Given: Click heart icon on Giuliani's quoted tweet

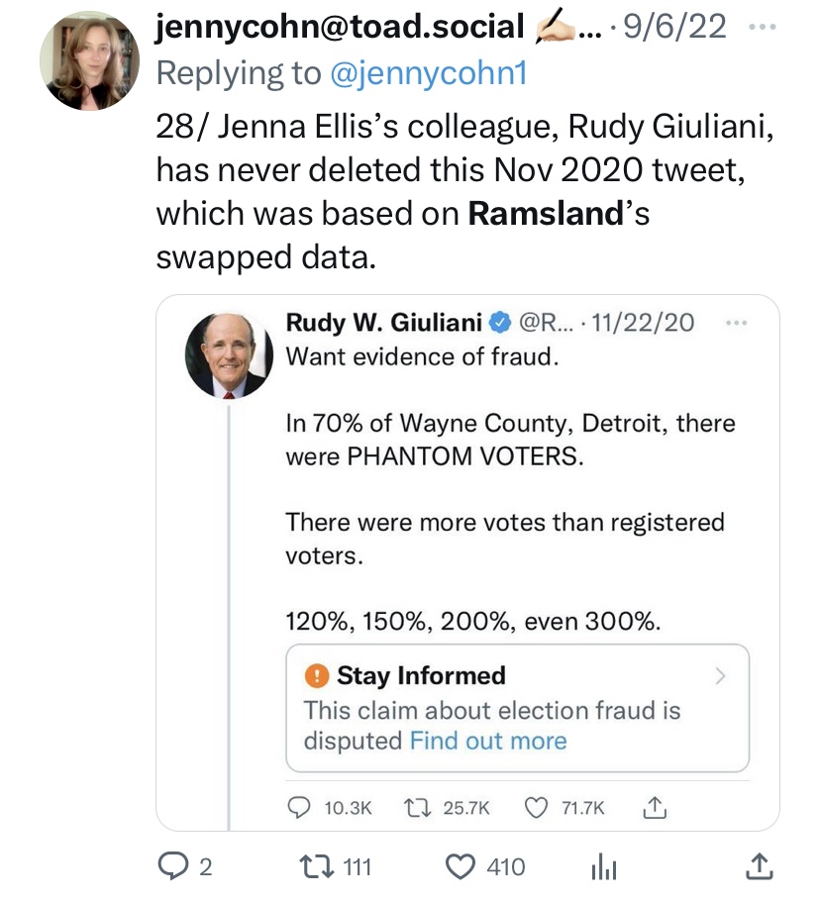Looking at the screenshot, I should 536,808.
